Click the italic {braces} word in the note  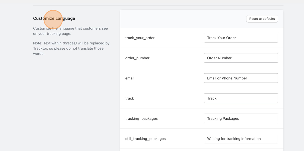tap(70, 43)
